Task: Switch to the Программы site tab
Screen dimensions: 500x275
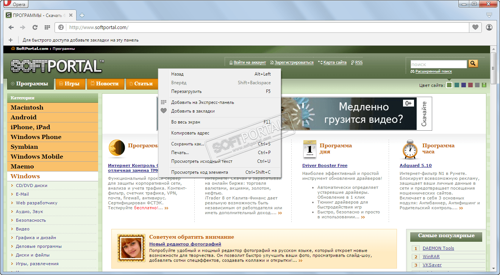Action: [x=30, y=84]
